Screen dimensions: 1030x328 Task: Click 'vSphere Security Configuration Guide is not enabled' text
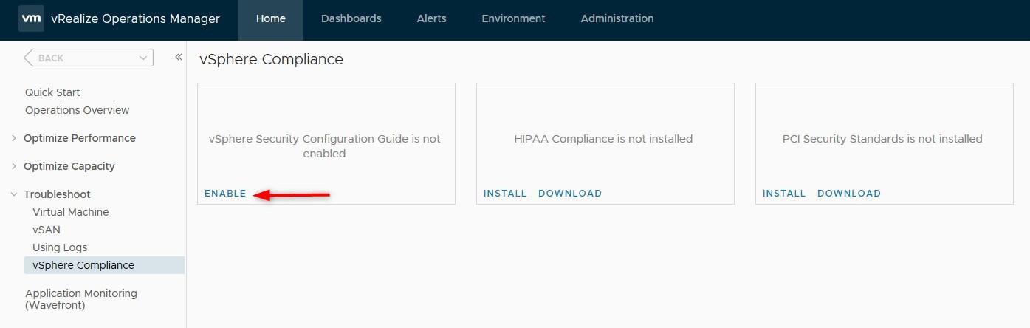pyautogui.click(x=324, y=146)
